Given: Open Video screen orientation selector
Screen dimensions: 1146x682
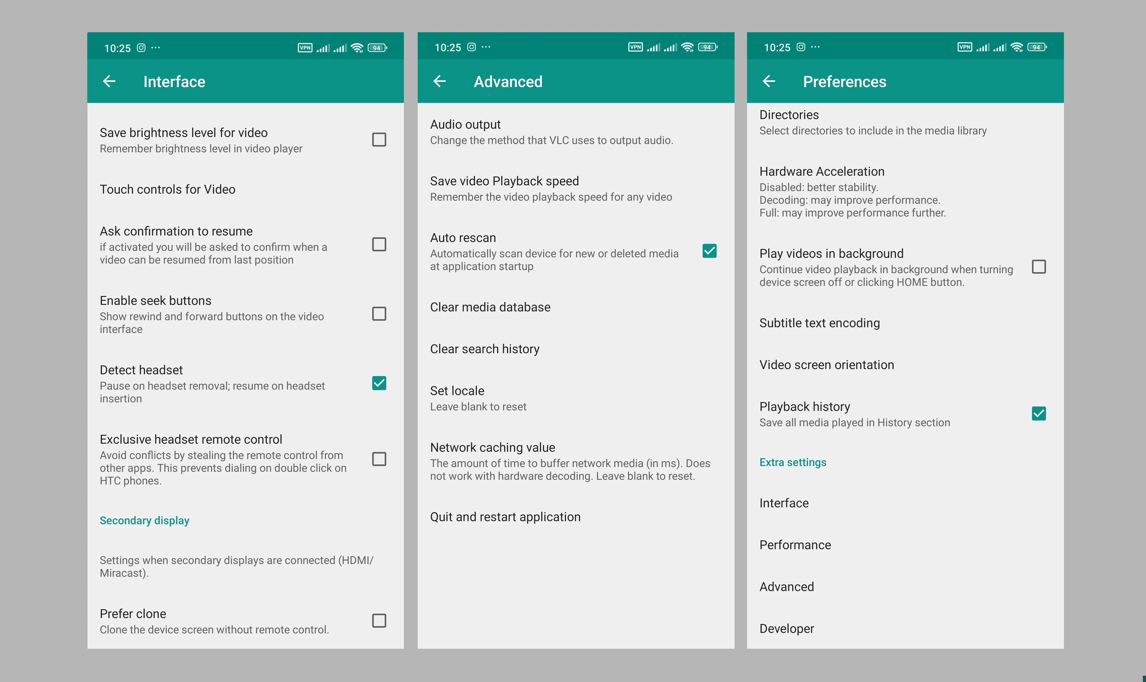Looking at the screenshot, I should 827,365.
